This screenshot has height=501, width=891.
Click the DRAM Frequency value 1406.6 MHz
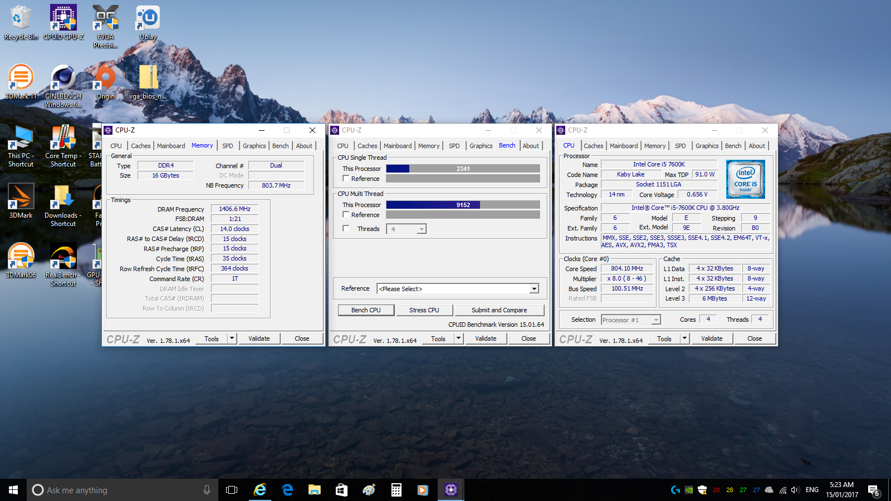pyautogui.click(x=234, y=209)
